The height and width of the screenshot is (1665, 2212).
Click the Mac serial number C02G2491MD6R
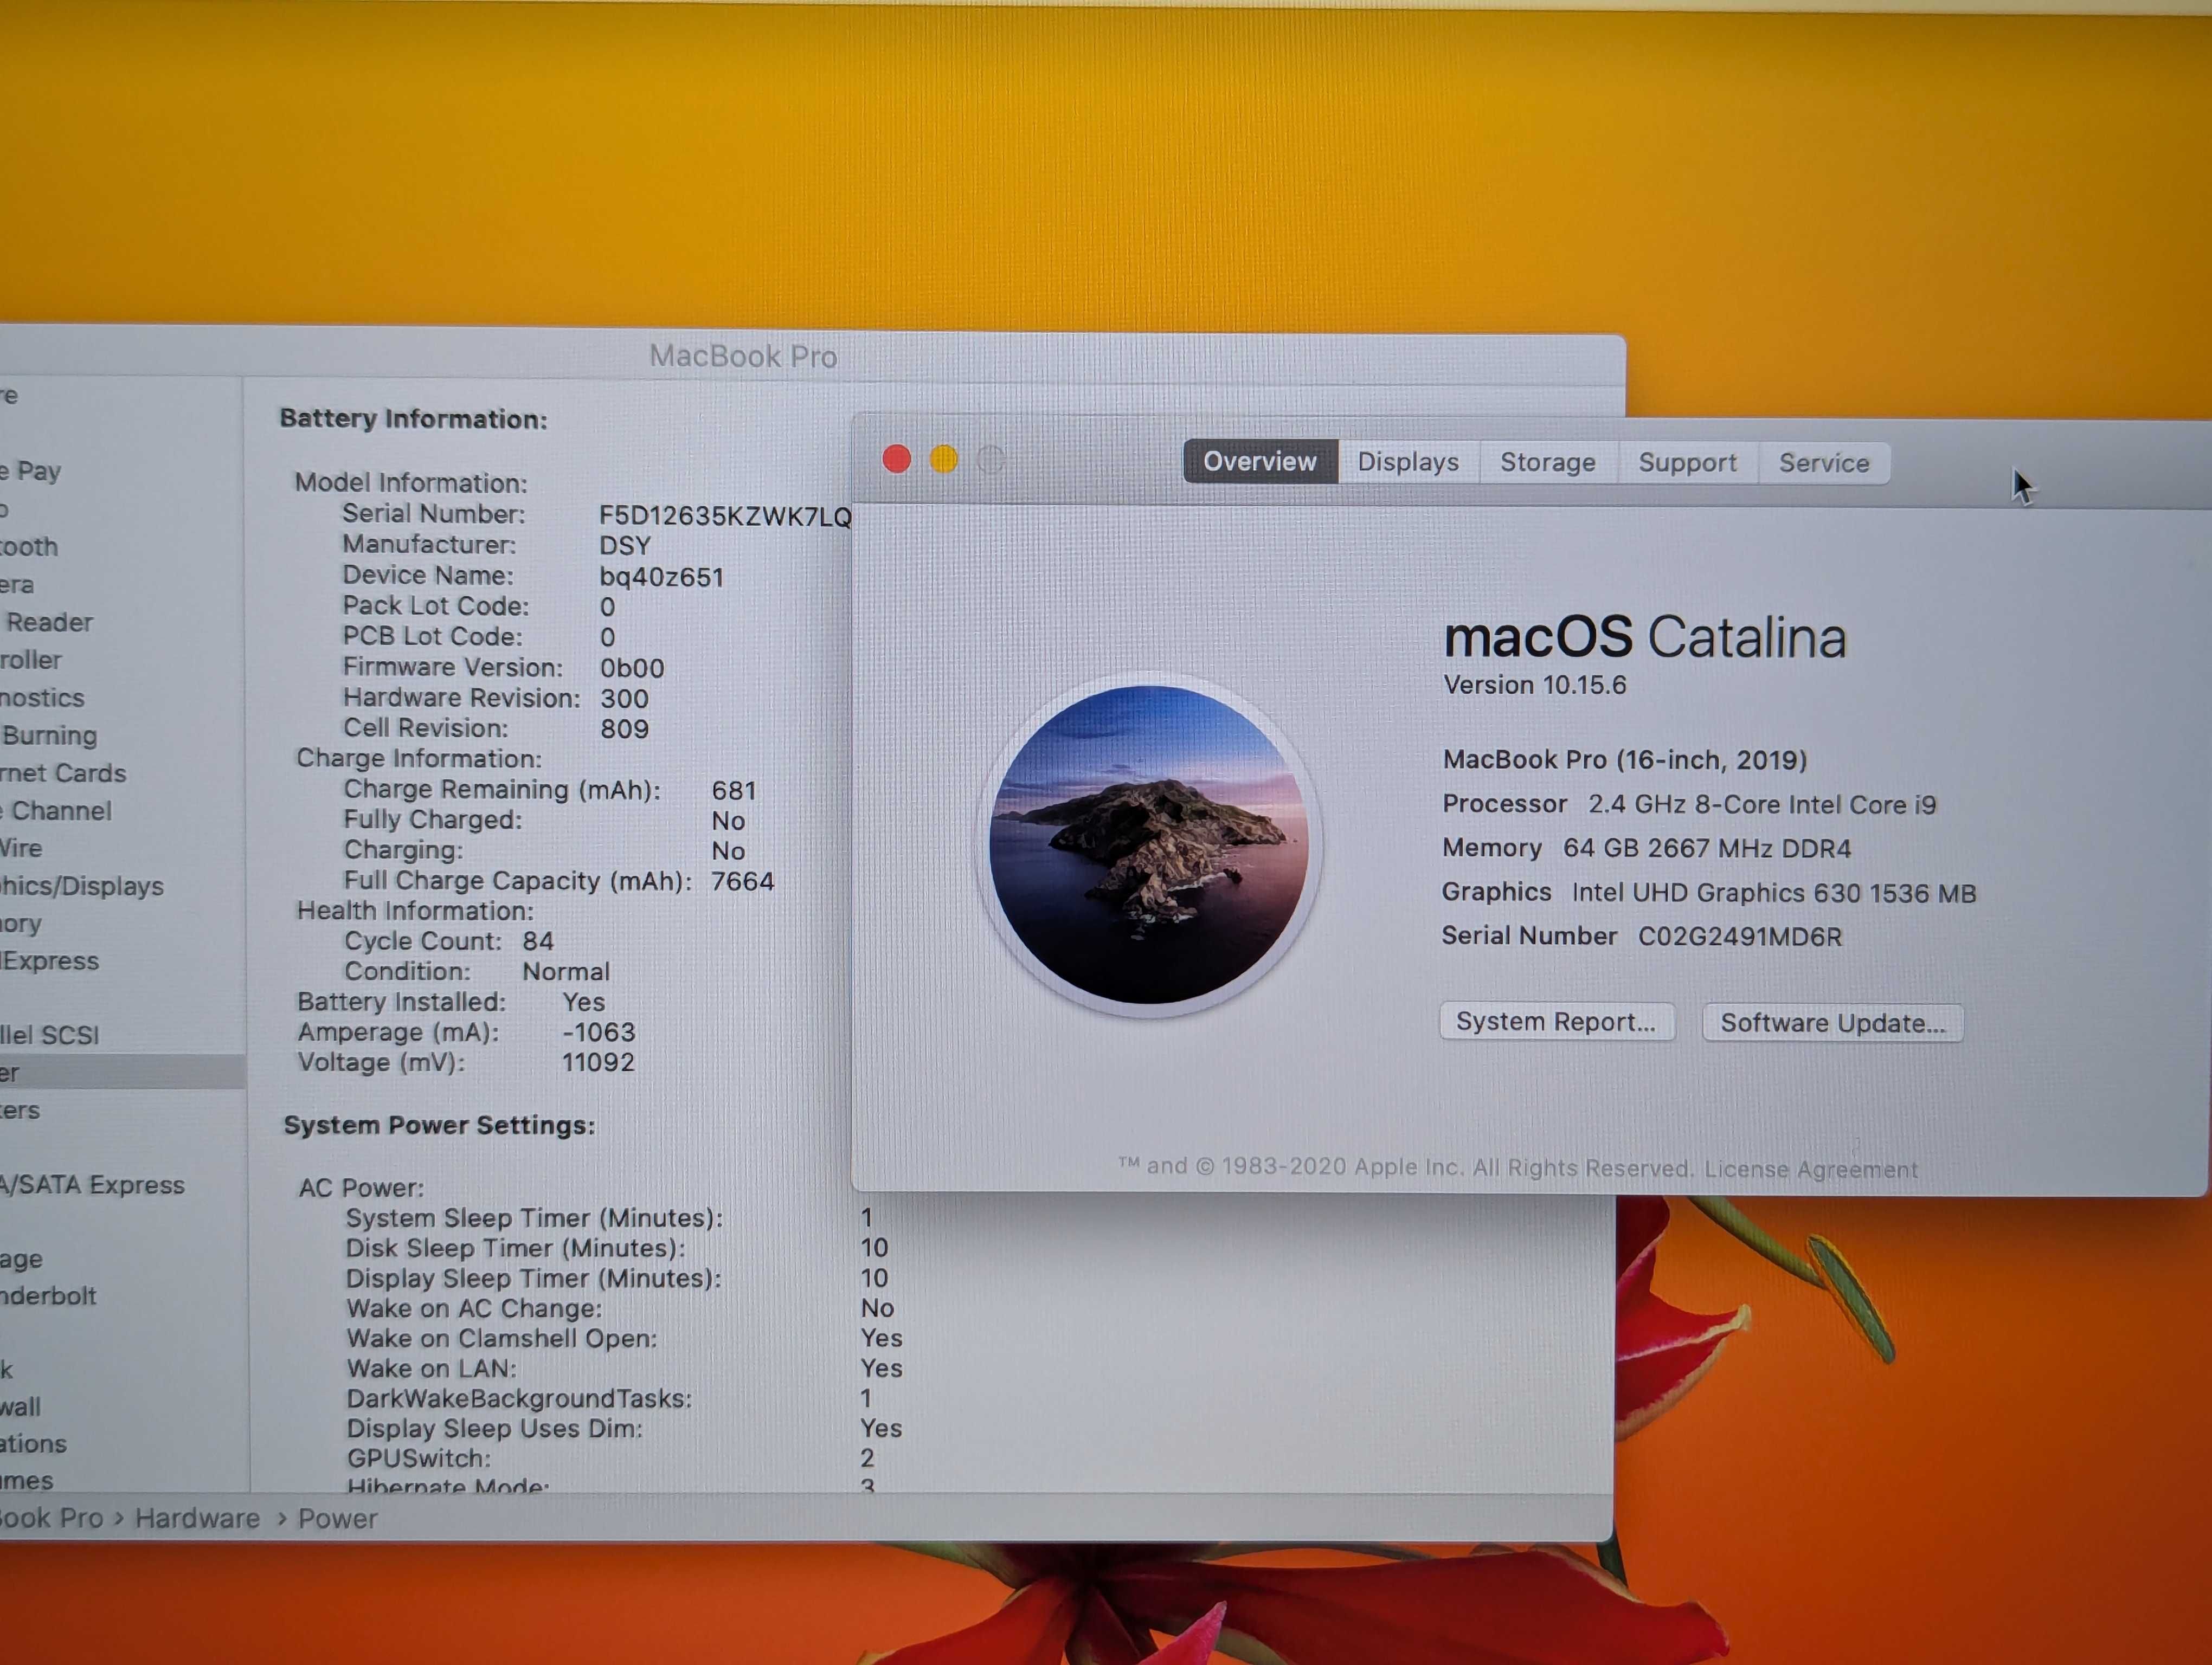(1740, 937)
